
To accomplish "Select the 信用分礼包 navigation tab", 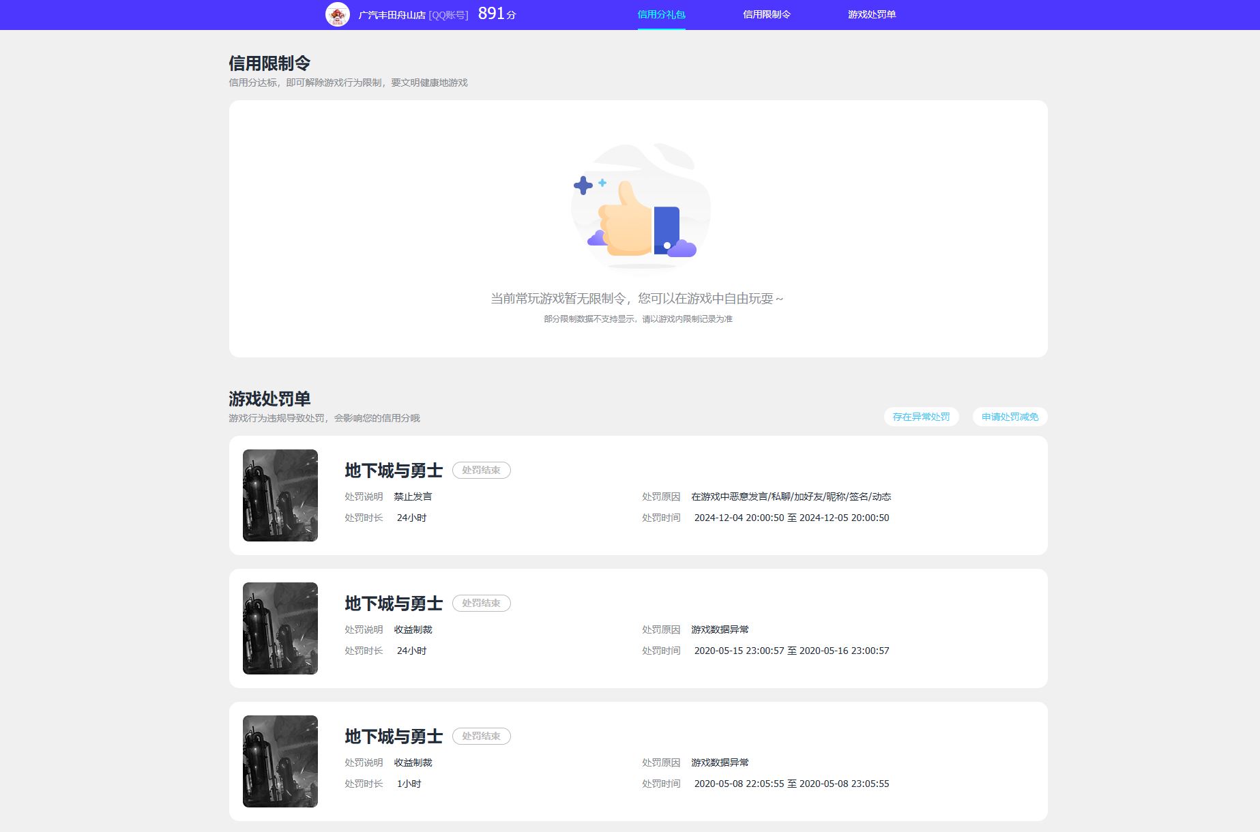I will (660, 13).
